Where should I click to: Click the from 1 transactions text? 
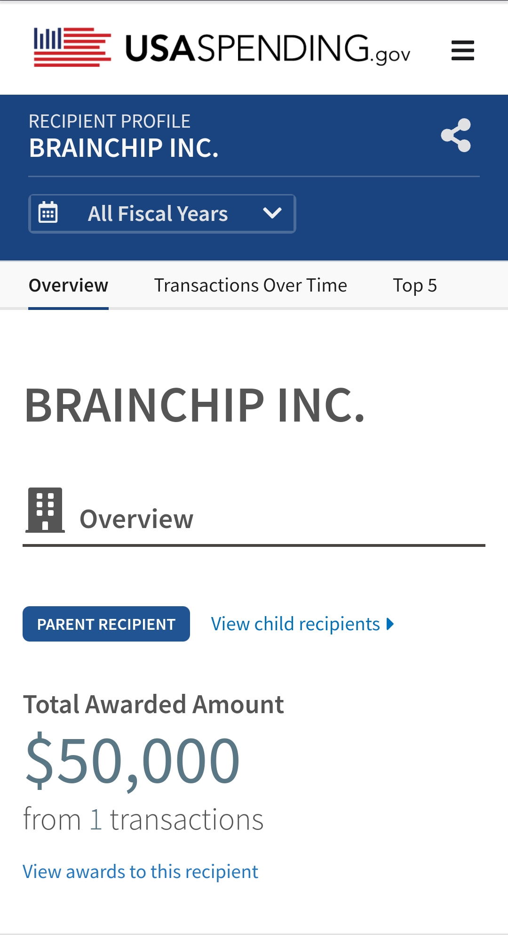(143, 820)
